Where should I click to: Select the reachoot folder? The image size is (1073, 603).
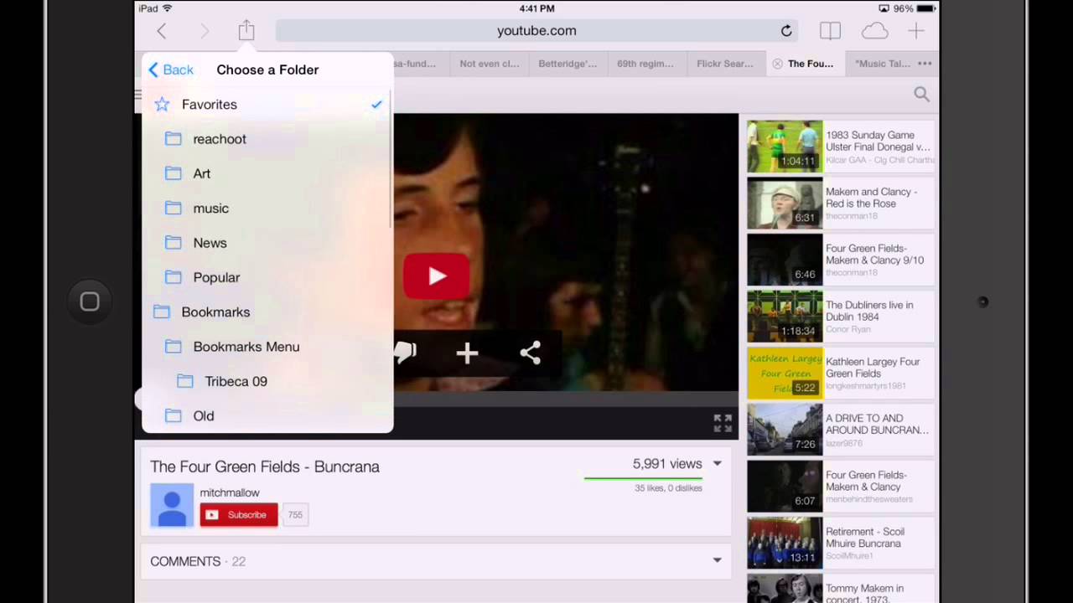(x=267, y=139)
